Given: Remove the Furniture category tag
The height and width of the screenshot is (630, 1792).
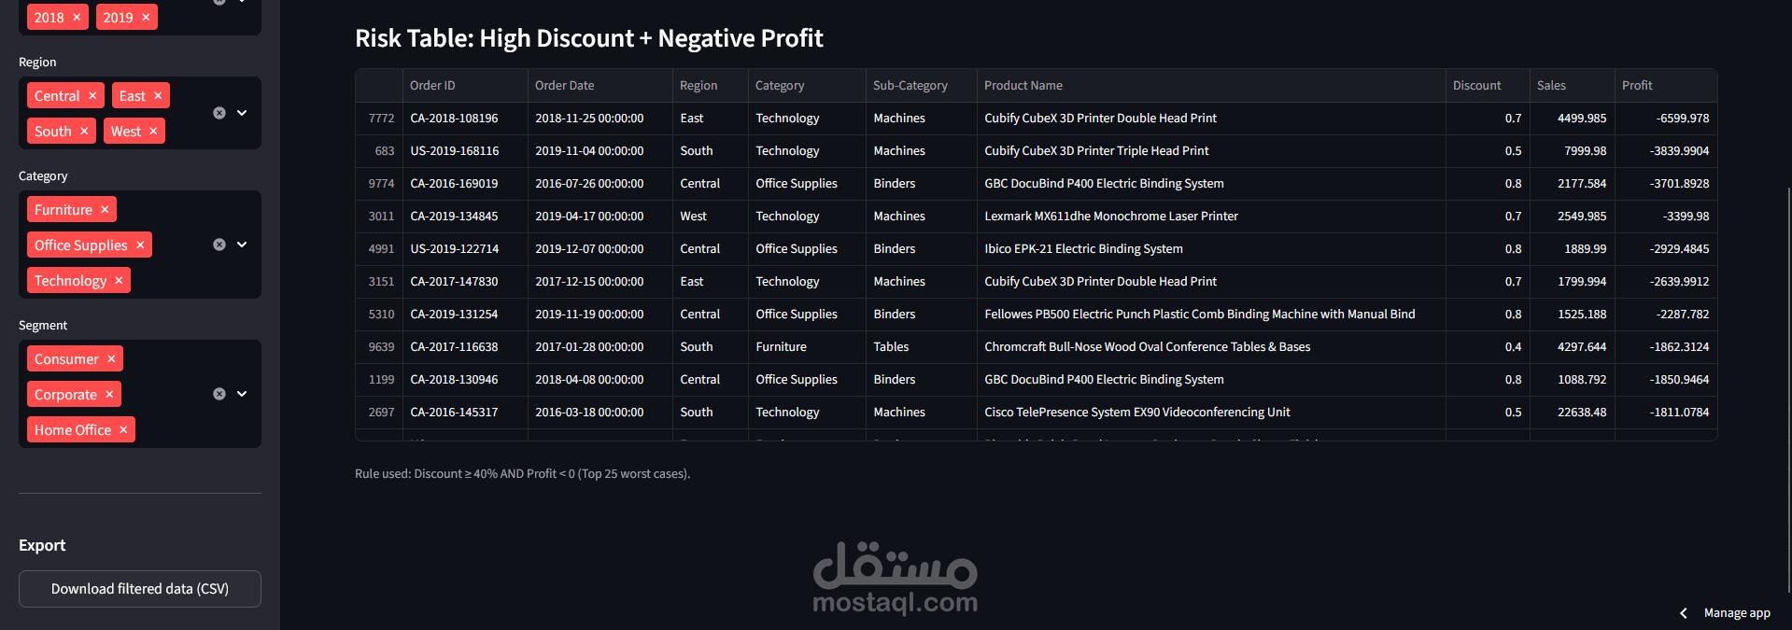Looking at the screenshot, I should (x=105, y=209).
